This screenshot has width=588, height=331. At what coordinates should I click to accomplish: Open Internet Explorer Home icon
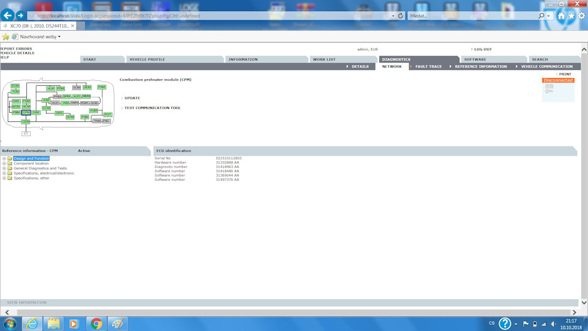(561, 16)
